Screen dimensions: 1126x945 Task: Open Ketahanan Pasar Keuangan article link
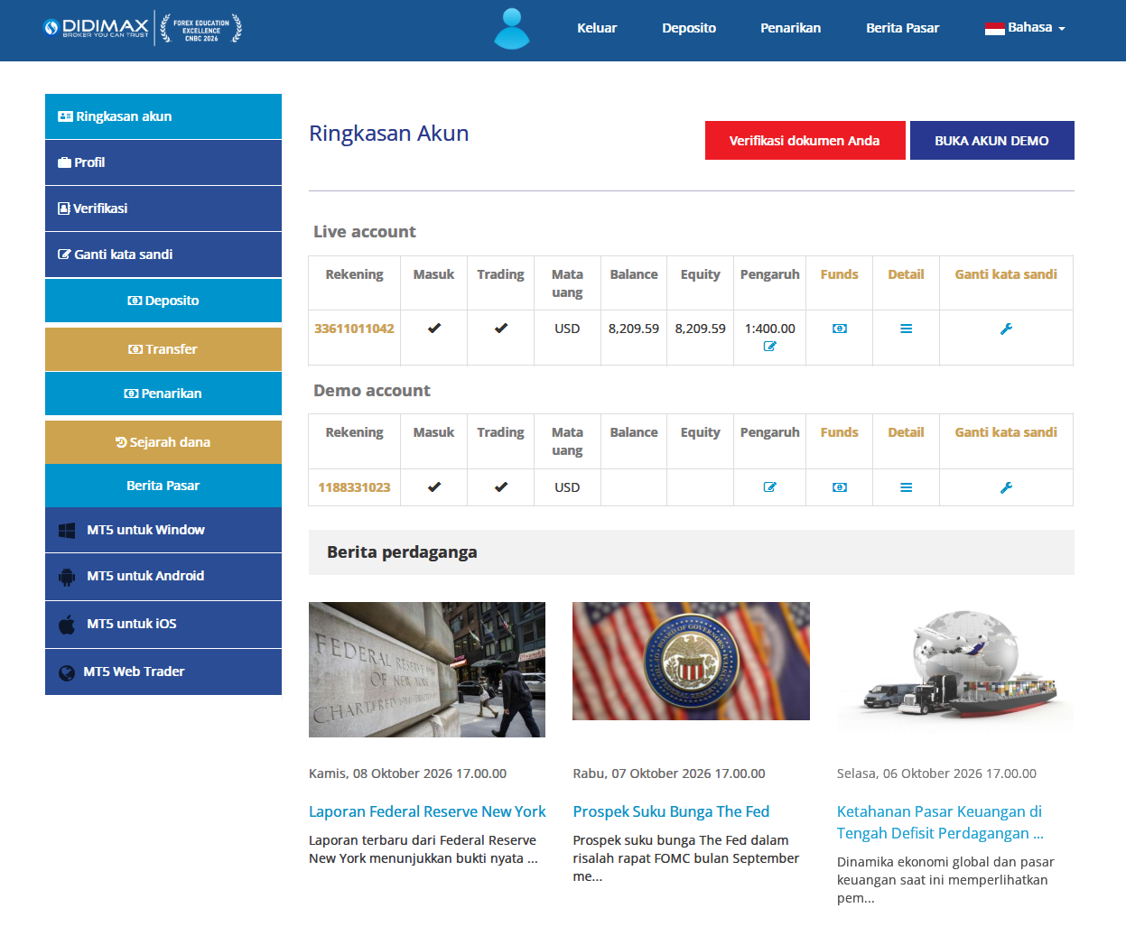[x=940, y=822]
